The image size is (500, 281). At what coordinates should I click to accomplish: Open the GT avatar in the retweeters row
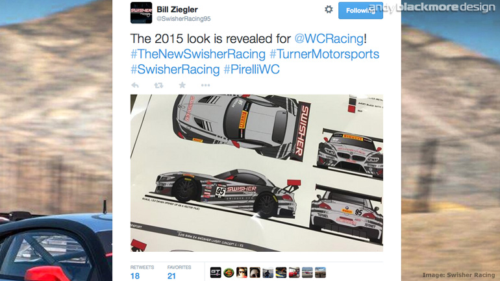tap(216, 273)
